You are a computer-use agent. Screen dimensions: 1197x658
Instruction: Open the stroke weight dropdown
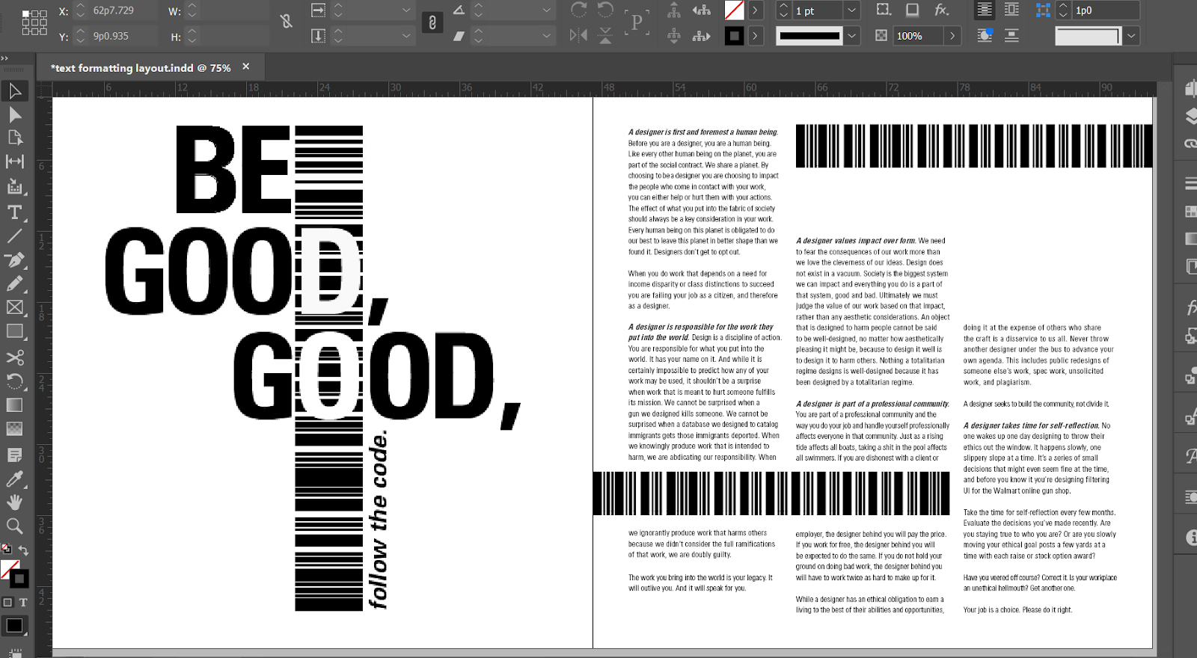click(x=851, y=10)
